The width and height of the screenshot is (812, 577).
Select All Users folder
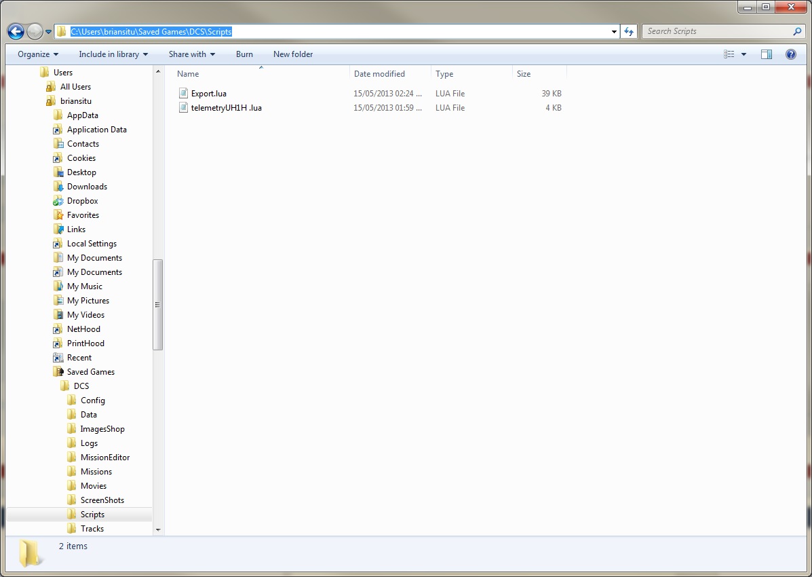click(75, 87)
